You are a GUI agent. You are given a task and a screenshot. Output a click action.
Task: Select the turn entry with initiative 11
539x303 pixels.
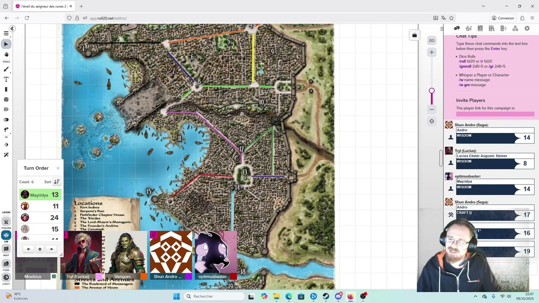[x=40, y=206]
